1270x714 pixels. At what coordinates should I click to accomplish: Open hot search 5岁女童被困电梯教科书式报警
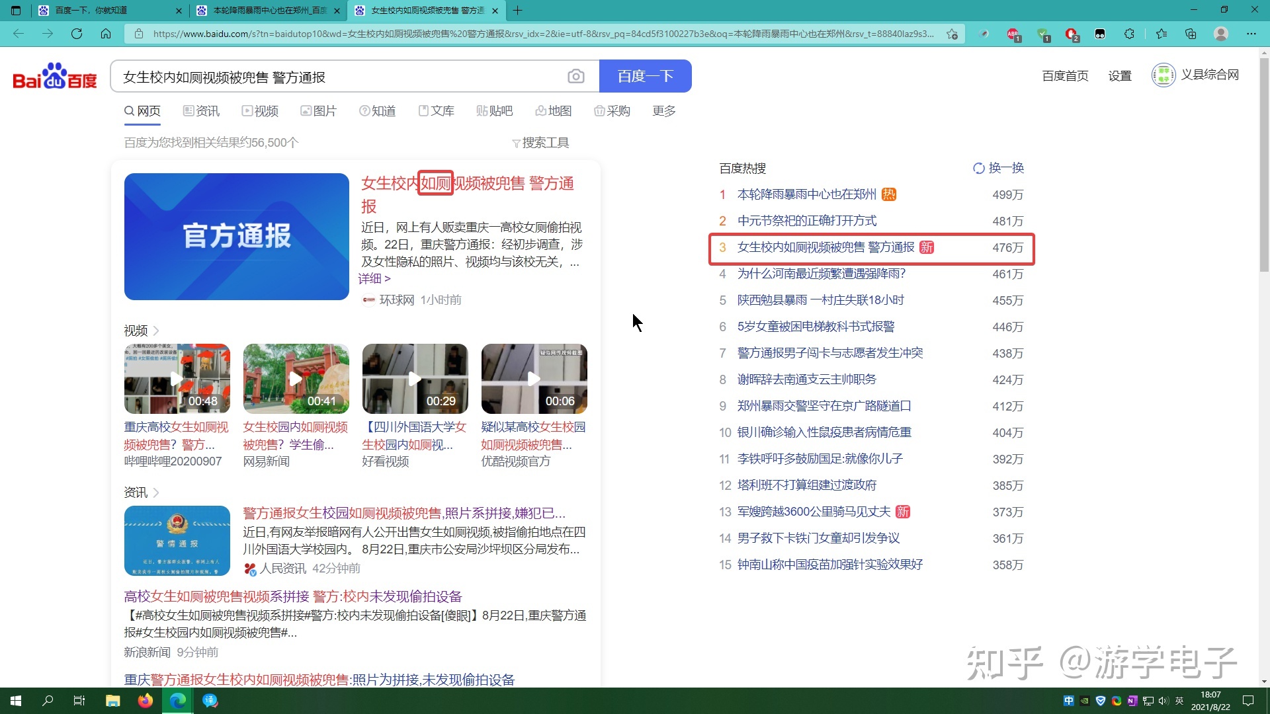[x=816, y=327]
